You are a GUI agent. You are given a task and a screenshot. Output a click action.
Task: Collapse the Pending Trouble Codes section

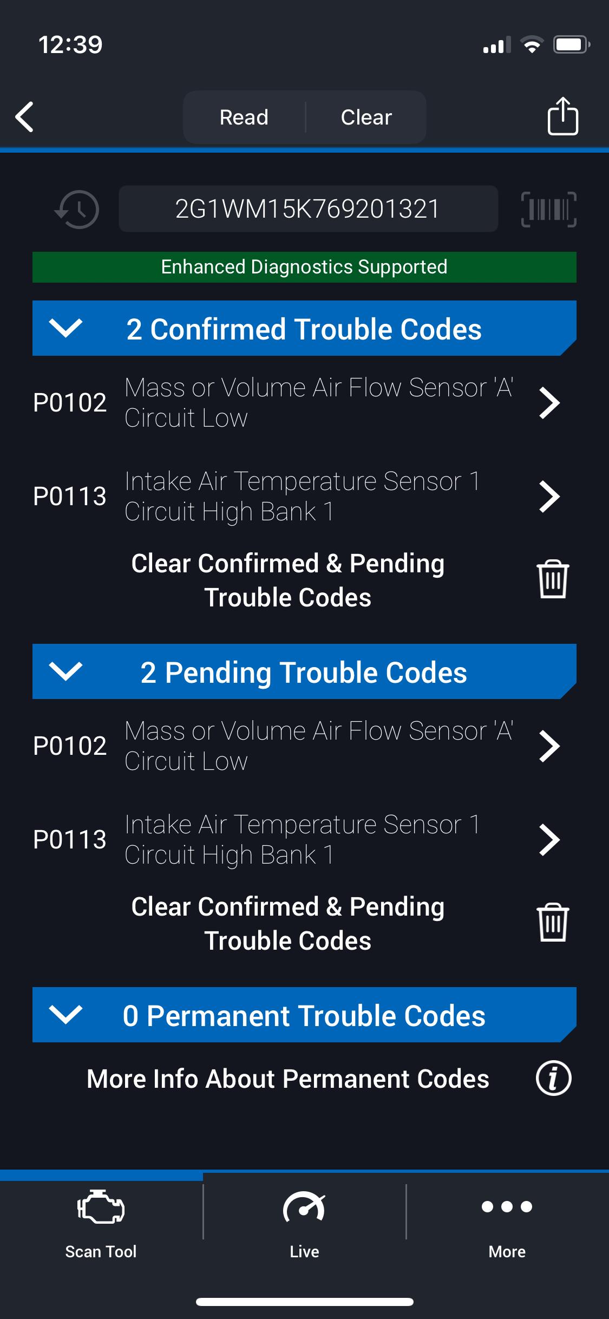66,671
